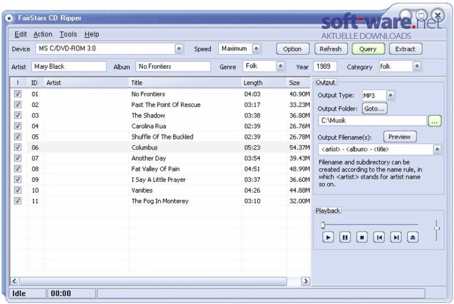Open the Output Type dropdown
Image resolution: width=454 pixels, height=304 pixels.
[390, 95]
